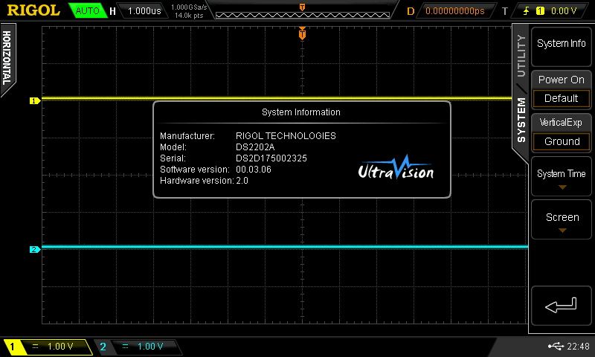The image size is (595, 357).
Task: Click the H horizontal label in header
Action: (112, 11)
